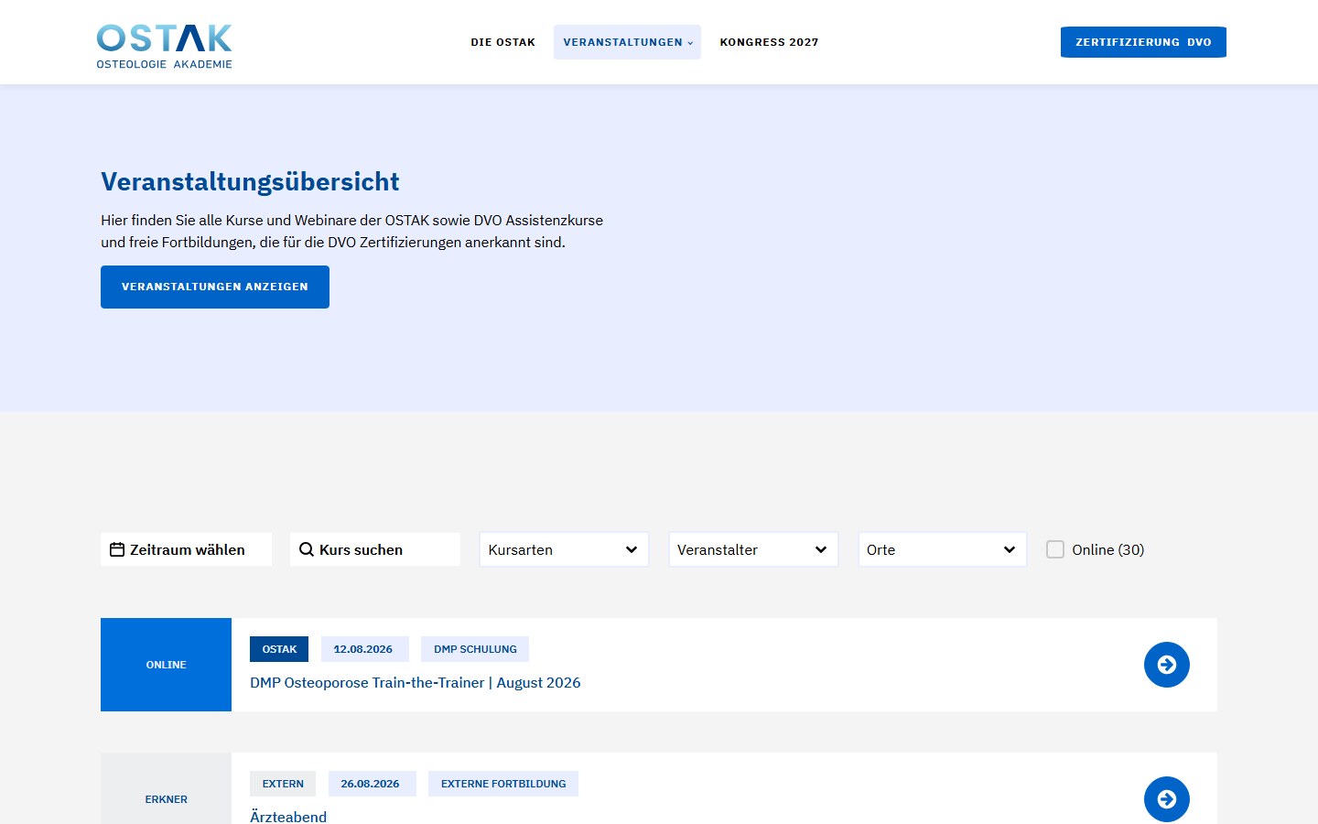1318x824 pixels.
Task: Open arrow button for Ärzteabend event
Action: pyautogui.click(x=1166, y=799)
